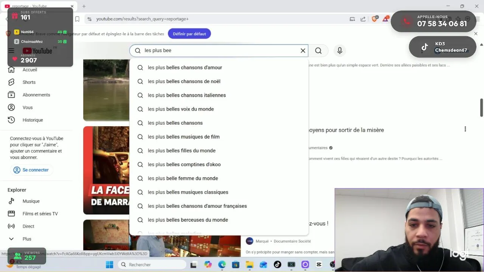484x272 pixels.
Task: Choose suggestion "les plus belles chansons italiennes"
Action: coord(219,95)
